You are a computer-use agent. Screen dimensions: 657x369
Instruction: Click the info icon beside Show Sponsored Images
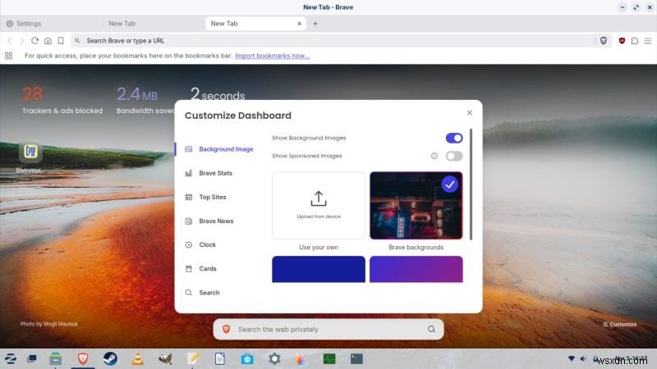coord(434,156)
